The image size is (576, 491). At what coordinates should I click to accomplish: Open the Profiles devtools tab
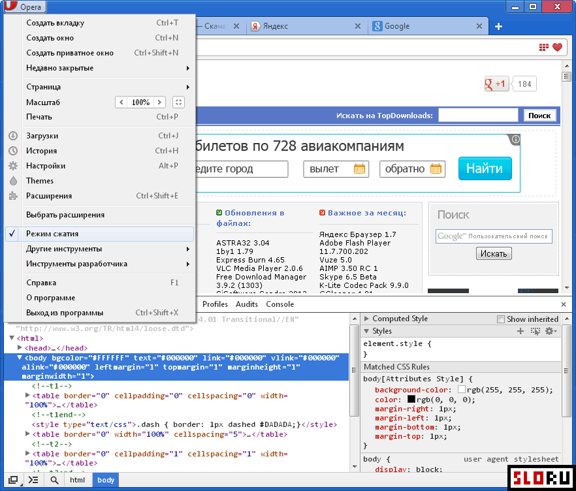click(x=215, y=304)
